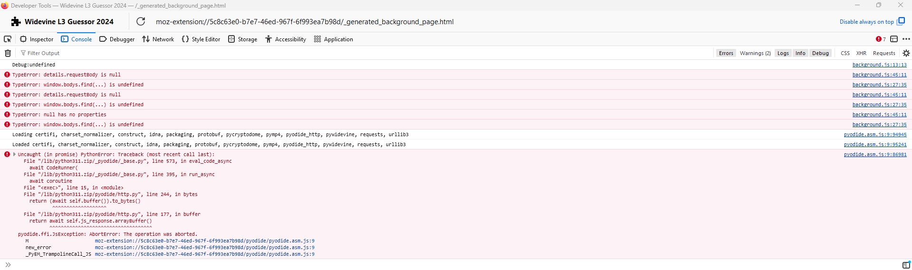
Task: Toggle split sidebar editor icon
Action: [x=906, y=265]
